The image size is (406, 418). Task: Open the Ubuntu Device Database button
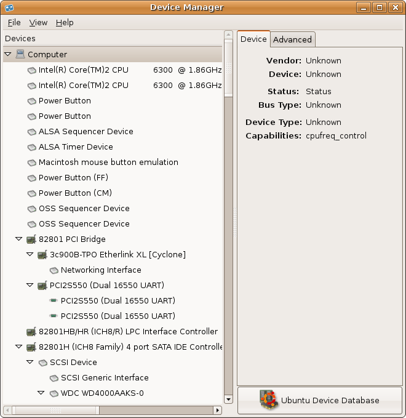coord(320,400)
